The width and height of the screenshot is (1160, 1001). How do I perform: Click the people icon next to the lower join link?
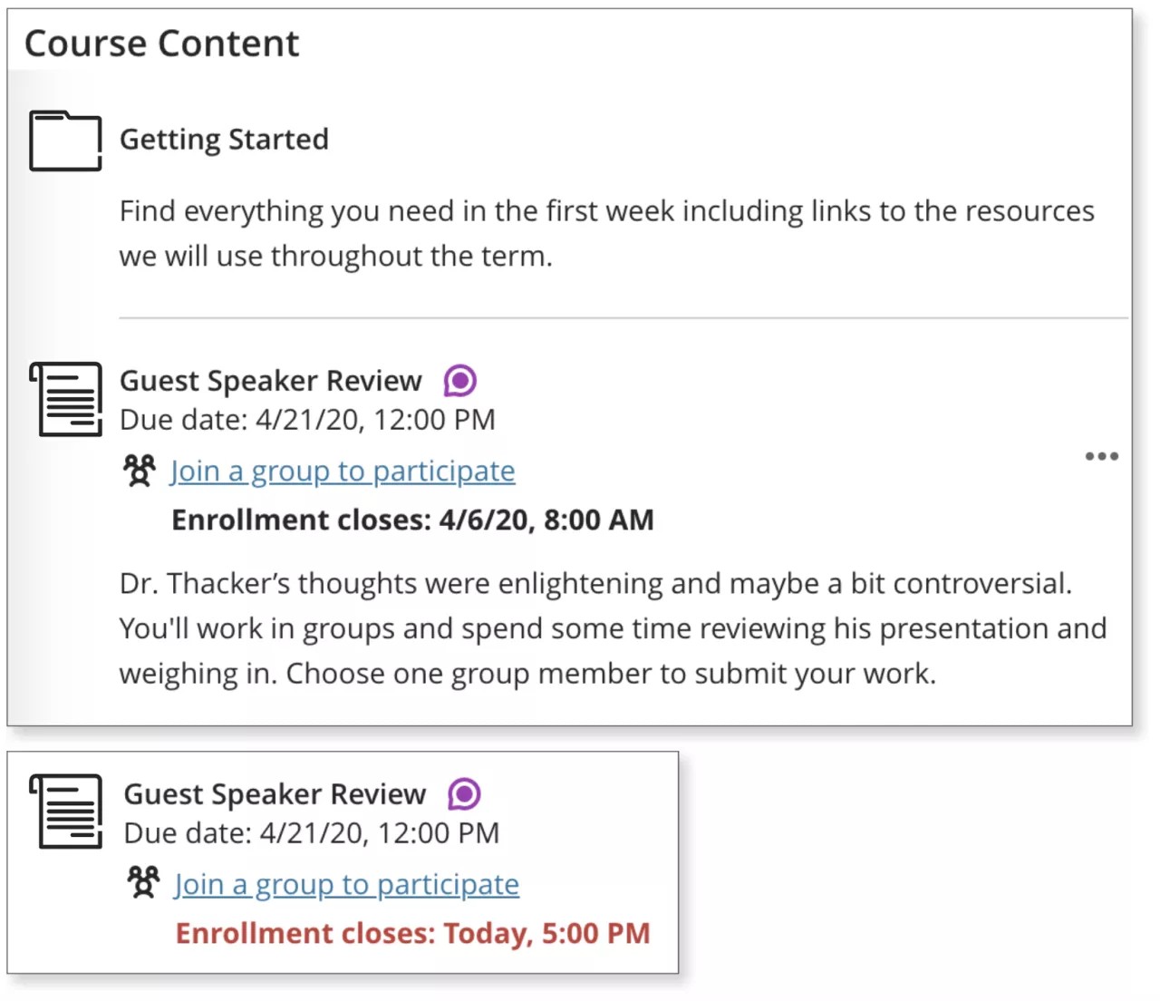point(143,884)
